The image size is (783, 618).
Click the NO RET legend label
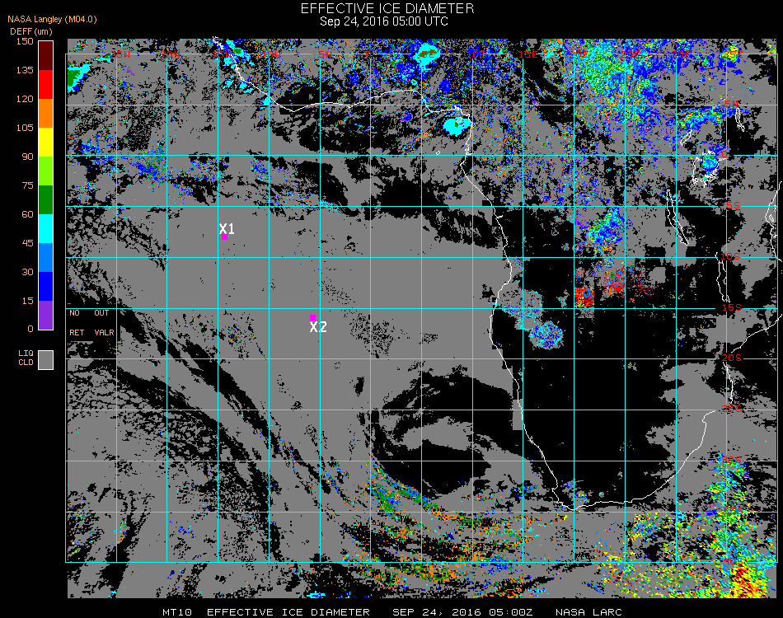point(77,323)
